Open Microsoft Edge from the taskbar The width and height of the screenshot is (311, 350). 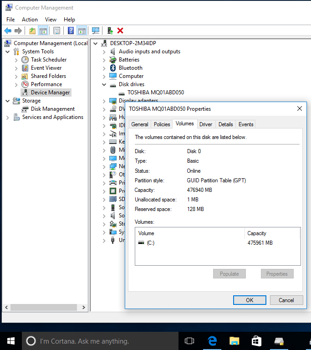(212, 341)
